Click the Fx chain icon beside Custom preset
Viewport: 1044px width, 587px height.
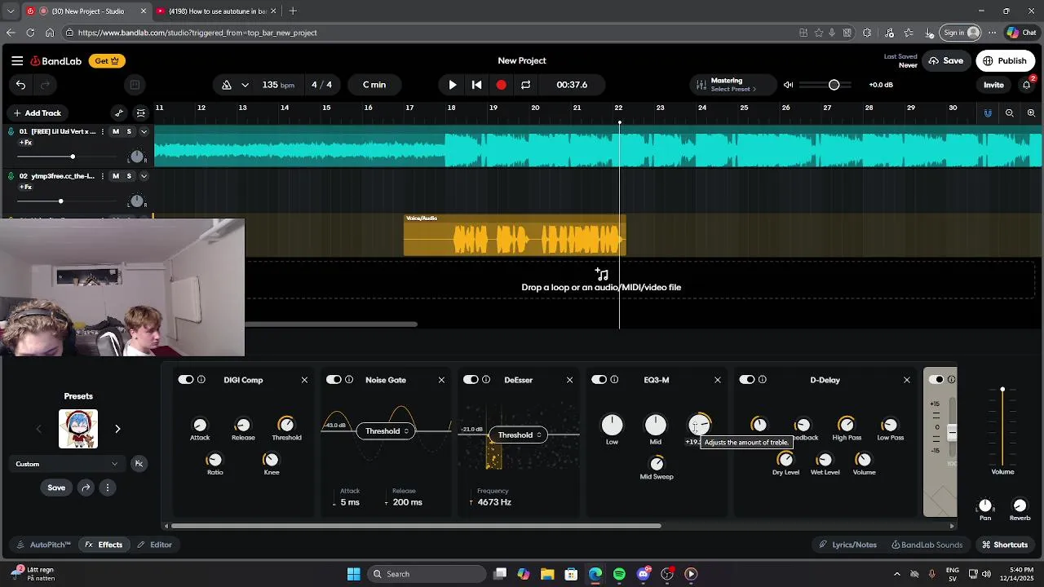(x=139, y=464)
